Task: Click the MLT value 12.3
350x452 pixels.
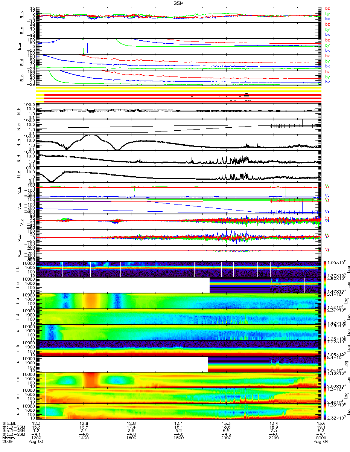Action: (36, 423)
